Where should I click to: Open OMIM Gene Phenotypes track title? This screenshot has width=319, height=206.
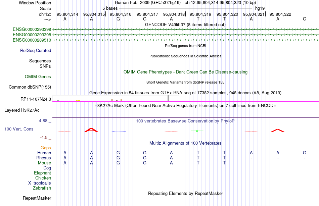[185, 72]
